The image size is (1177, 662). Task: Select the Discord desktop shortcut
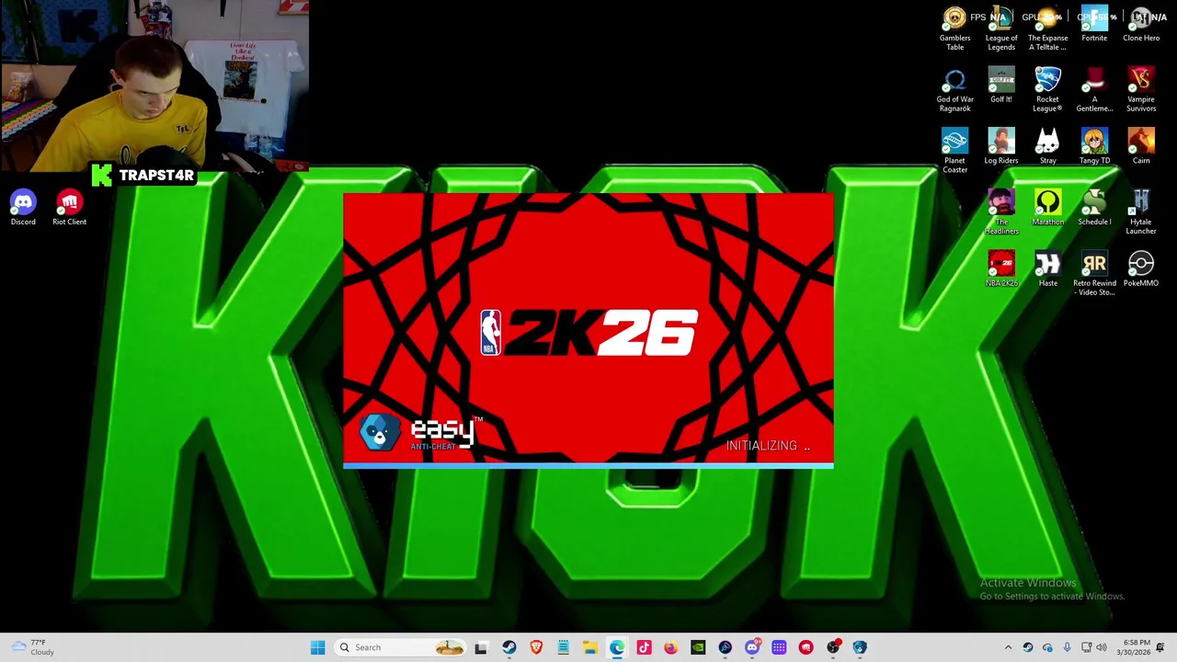[23, 208]
